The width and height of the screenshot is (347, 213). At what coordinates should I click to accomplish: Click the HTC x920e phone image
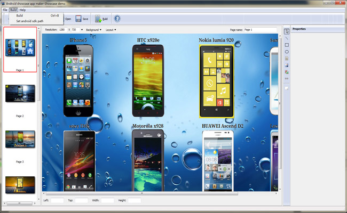(x=148, y=80)
